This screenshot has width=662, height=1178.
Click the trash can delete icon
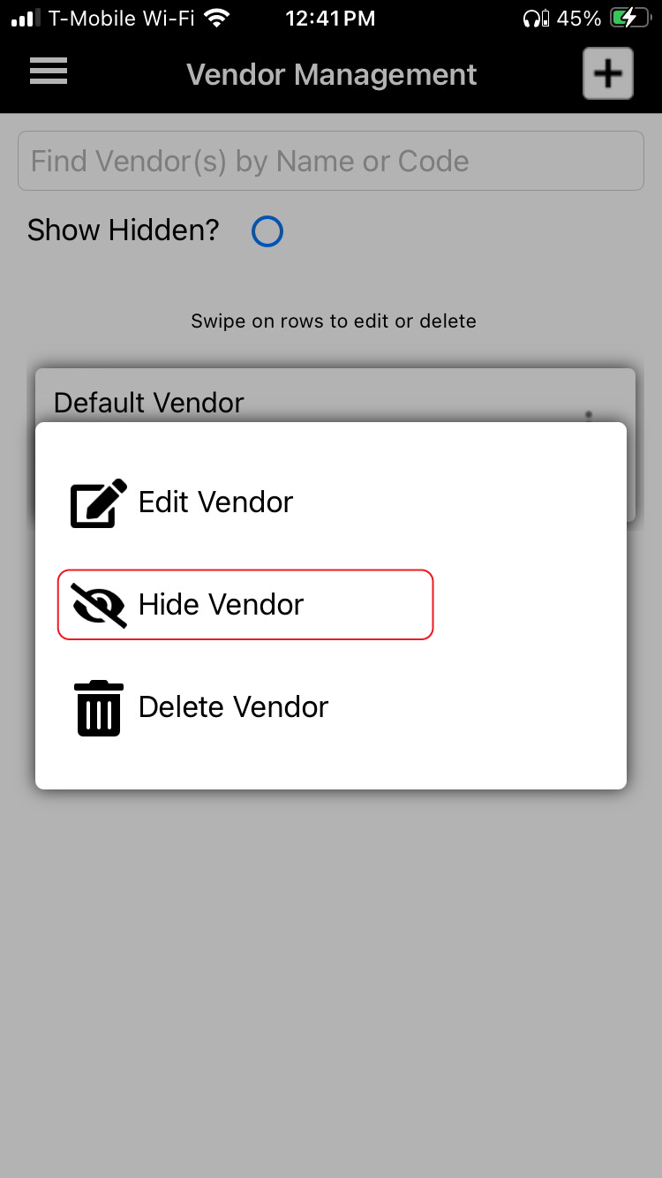click(98, 708)
